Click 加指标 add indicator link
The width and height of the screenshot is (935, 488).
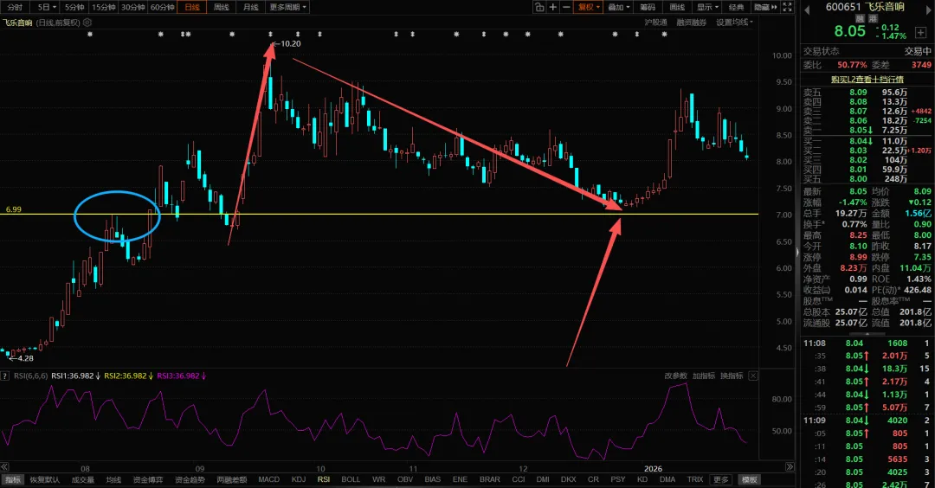point(704,376)
